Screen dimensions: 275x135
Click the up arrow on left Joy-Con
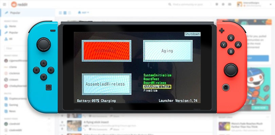(43, 63)
